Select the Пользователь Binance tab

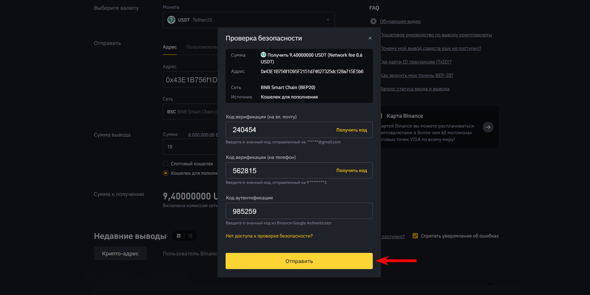(x=190, y=253)
